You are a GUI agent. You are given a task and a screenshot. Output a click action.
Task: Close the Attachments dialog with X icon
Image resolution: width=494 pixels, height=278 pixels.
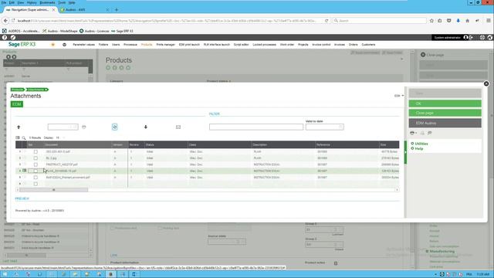pos(486,83)
